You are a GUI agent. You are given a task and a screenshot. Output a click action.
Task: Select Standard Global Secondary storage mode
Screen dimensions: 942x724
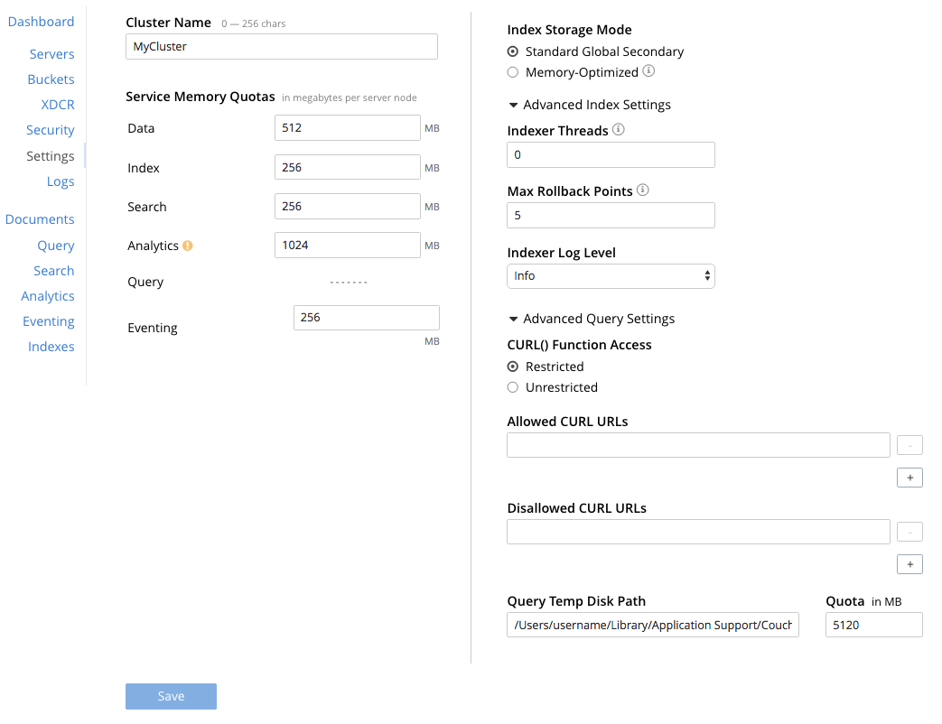[x=513, y=51]
